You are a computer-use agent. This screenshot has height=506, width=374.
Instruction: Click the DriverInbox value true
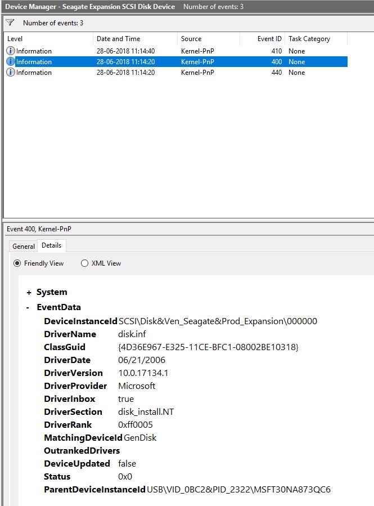coord(126,399)
